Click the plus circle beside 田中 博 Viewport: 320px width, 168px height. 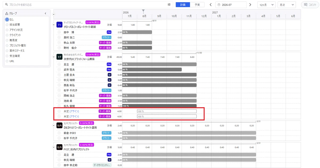coord(59,32)
